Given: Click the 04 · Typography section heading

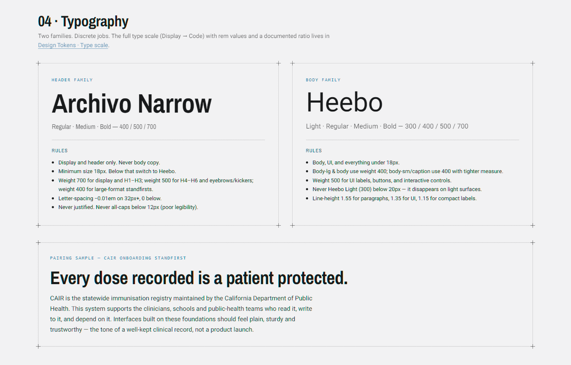Looking at the screenshot, I should (83, 21).
